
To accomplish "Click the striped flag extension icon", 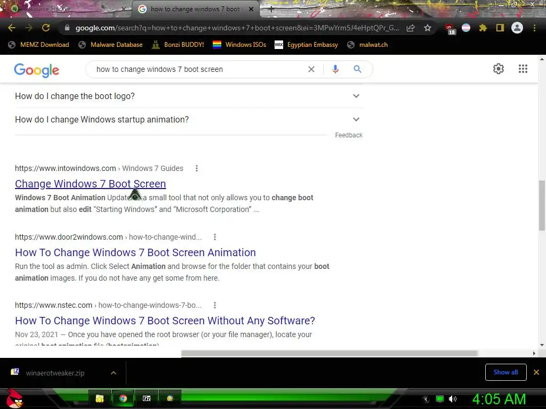I will (x=466, y=28).
